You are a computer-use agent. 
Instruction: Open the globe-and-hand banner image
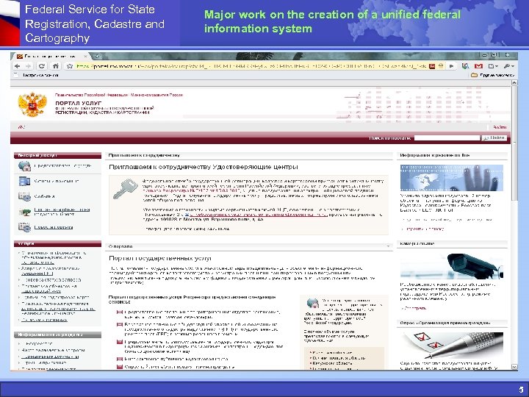coord(451,178)
